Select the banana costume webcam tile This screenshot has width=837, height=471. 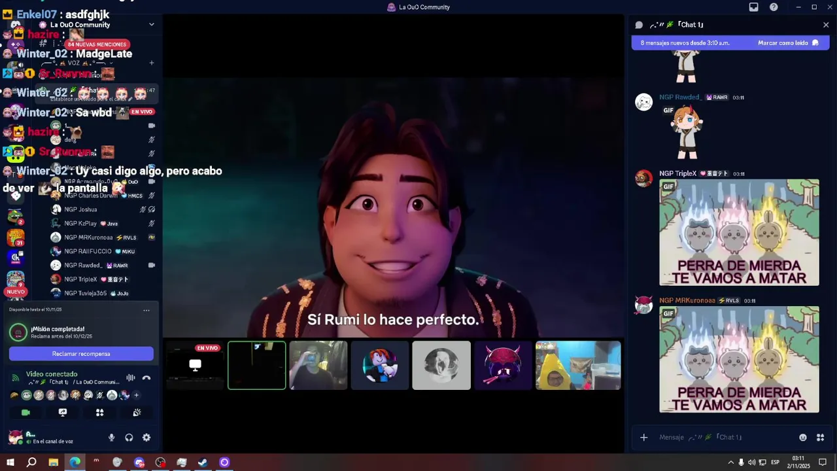pyautogui.click(x=578, y=365)
